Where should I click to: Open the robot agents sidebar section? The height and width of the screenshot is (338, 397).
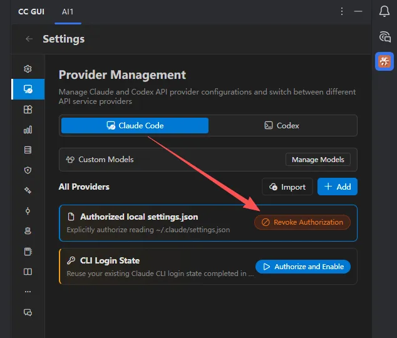(x=28, y=231)
